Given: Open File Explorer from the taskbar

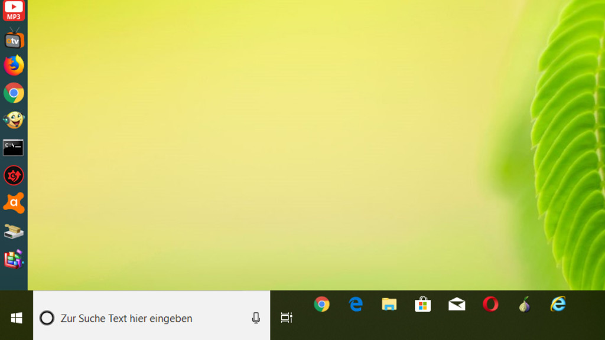Looking at the screenshot, I should [x=389, y=305].
